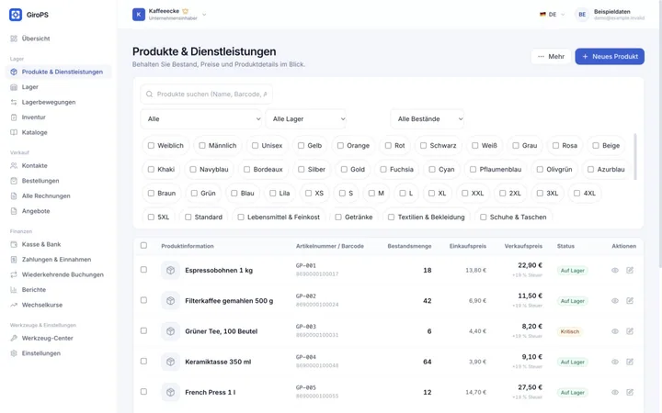Open the Alle category dropdown

click(201, 118)
